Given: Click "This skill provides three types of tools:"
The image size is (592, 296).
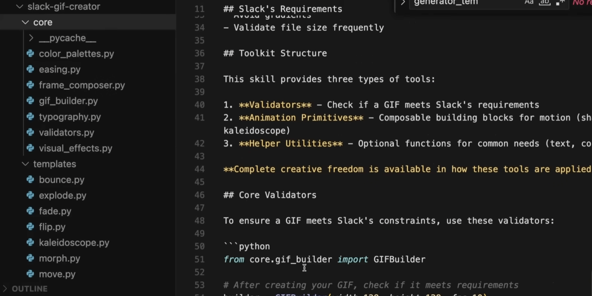Looking at the screenshot, I should coord(329,79).
